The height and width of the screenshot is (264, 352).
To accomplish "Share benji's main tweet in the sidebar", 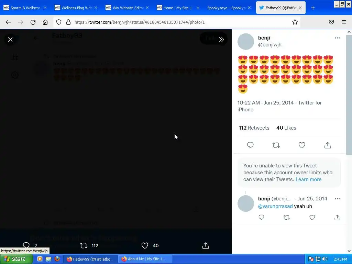I will (328, 145).
